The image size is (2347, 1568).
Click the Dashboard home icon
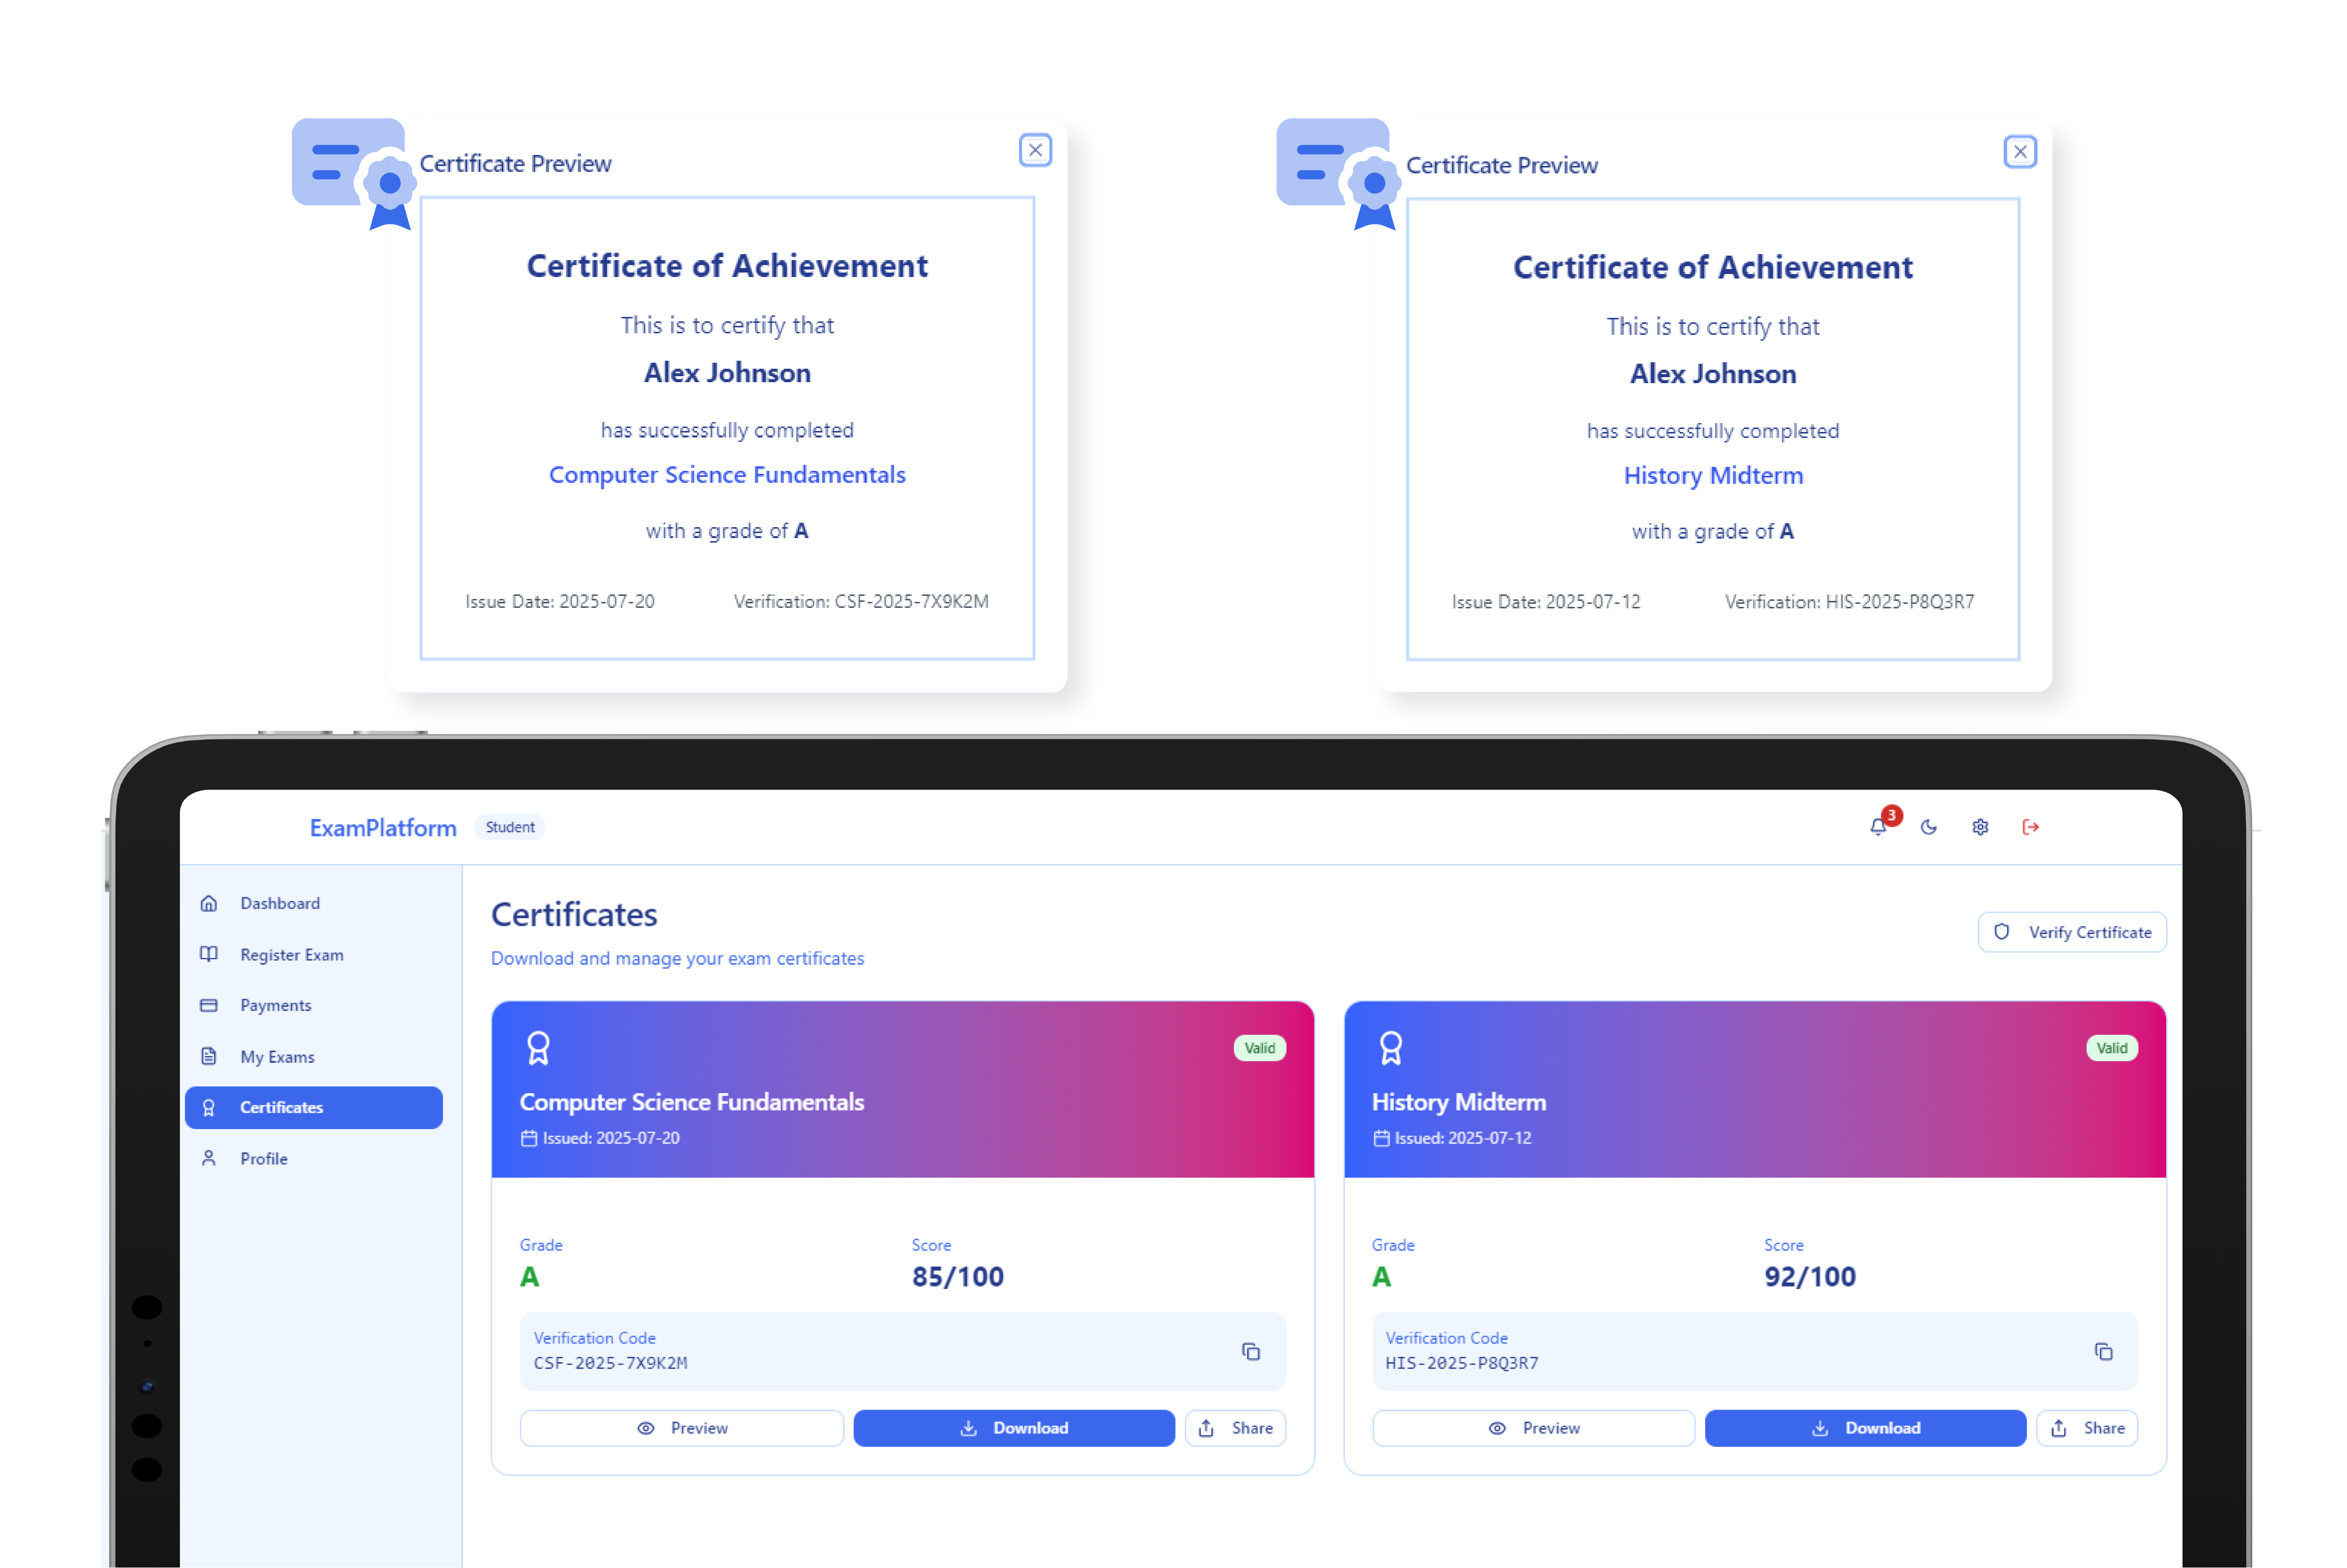[209, 903]
